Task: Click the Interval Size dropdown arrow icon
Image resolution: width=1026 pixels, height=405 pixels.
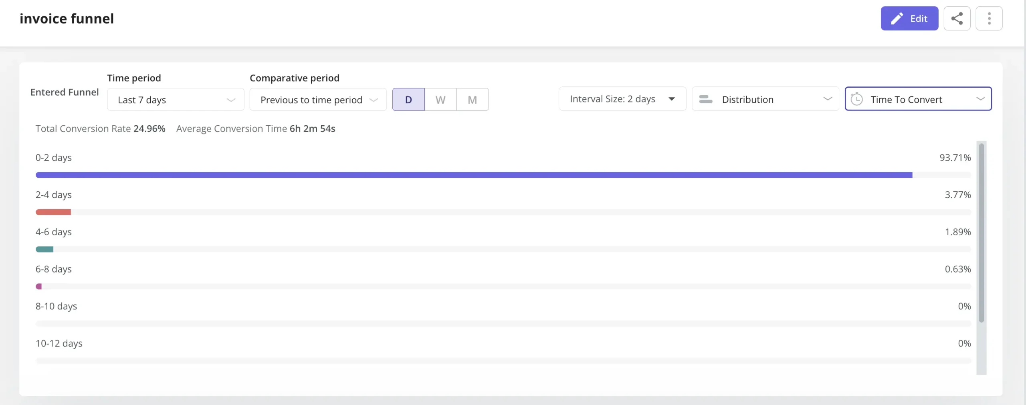Action: click(x=672, y=99)
